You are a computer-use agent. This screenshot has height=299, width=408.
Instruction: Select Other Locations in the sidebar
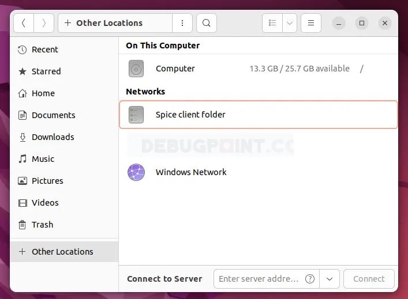62,252
